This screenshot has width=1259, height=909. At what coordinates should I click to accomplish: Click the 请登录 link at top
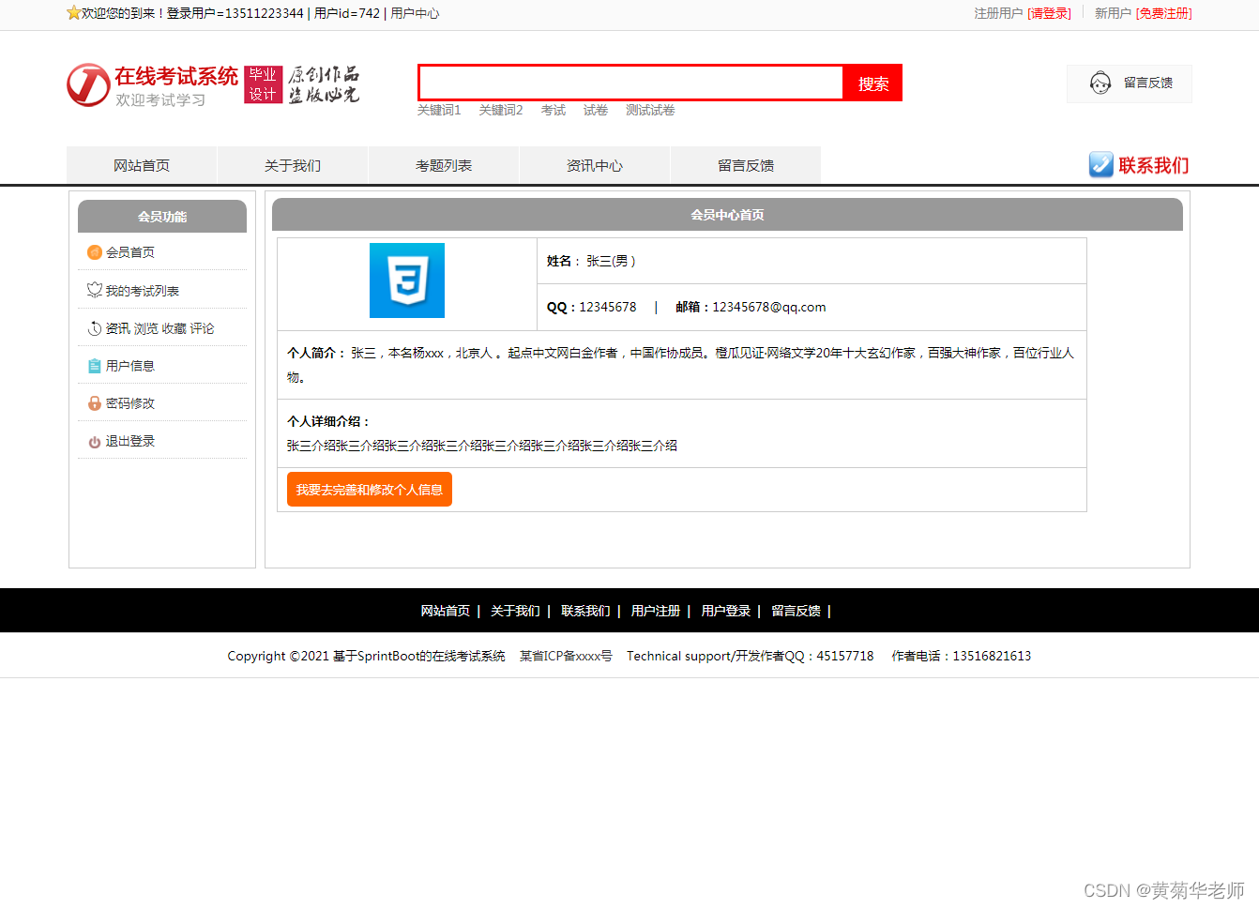[1049, 13]
